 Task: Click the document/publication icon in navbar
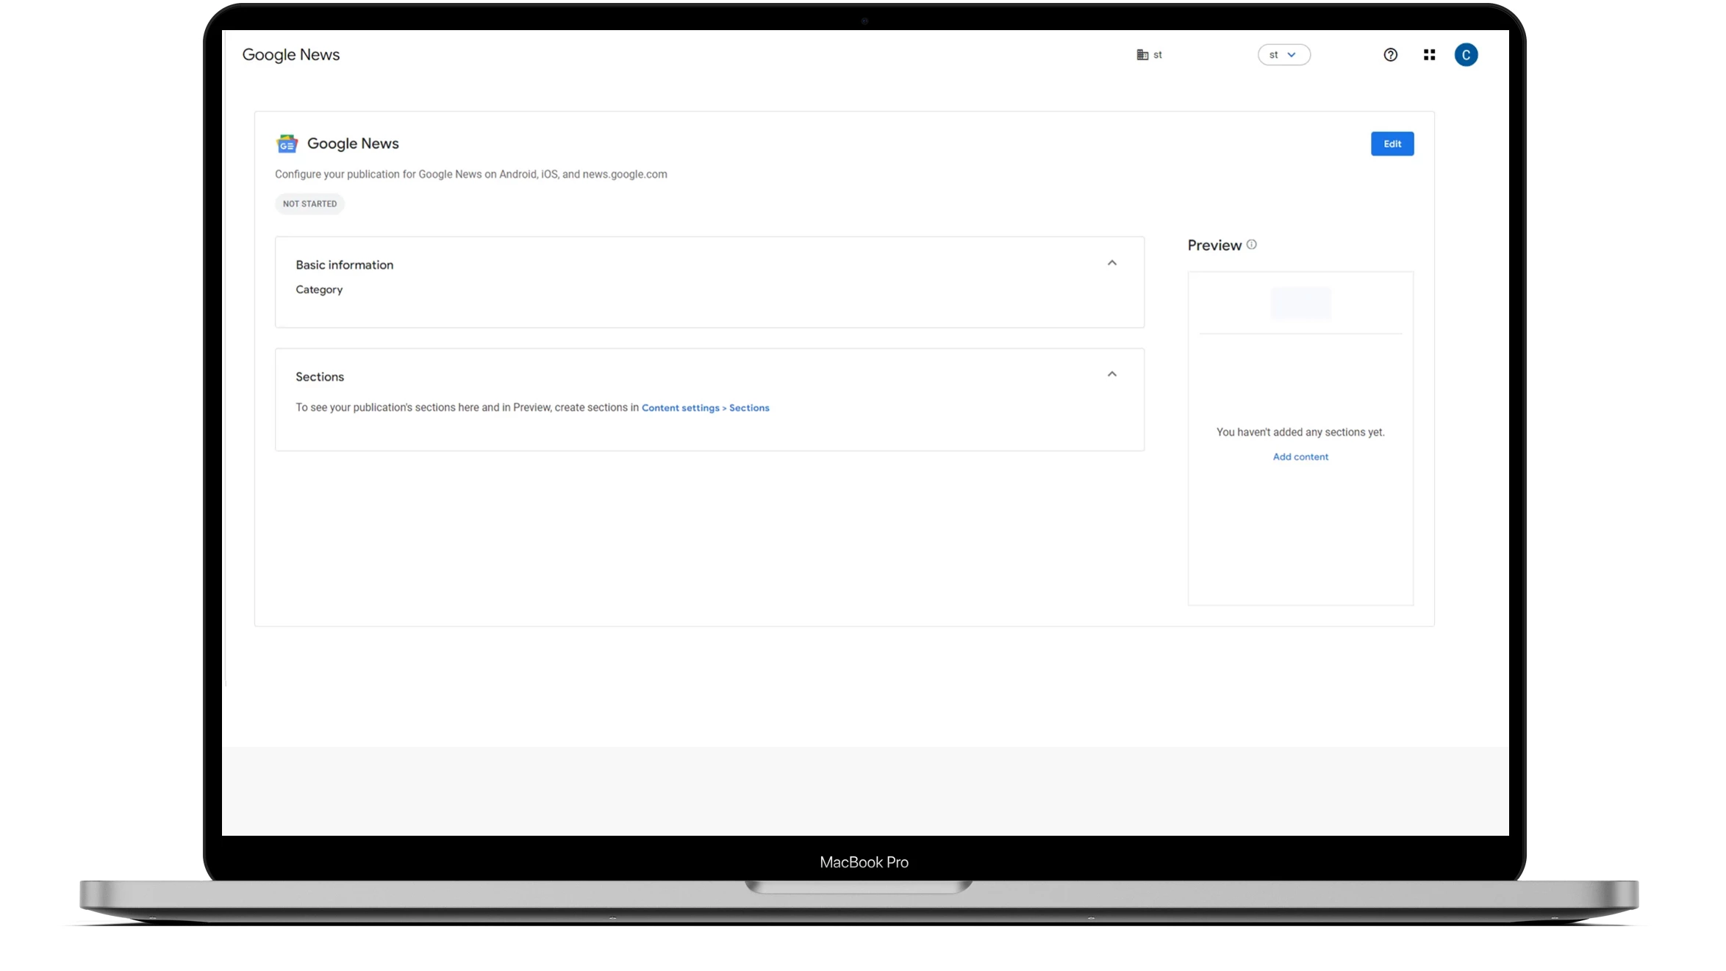pos(1140,54)
